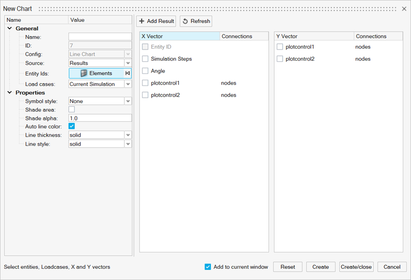Check Simulation Steps in X Vector list

point(145,59)
